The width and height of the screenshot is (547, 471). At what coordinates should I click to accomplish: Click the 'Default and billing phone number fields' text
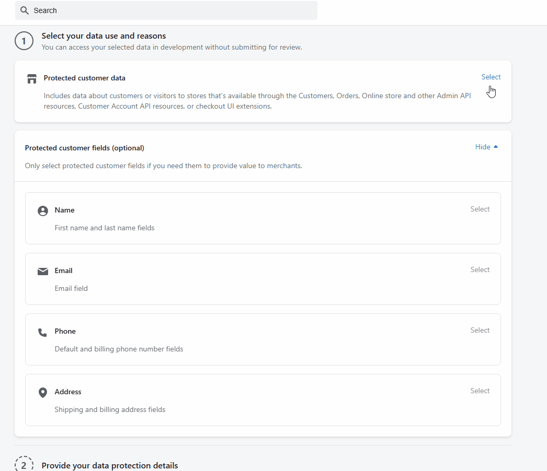pos(119,349)
